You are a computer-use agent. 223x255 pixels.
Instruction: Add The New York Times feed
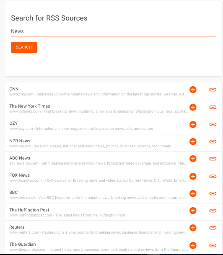(x=193, y=107)
